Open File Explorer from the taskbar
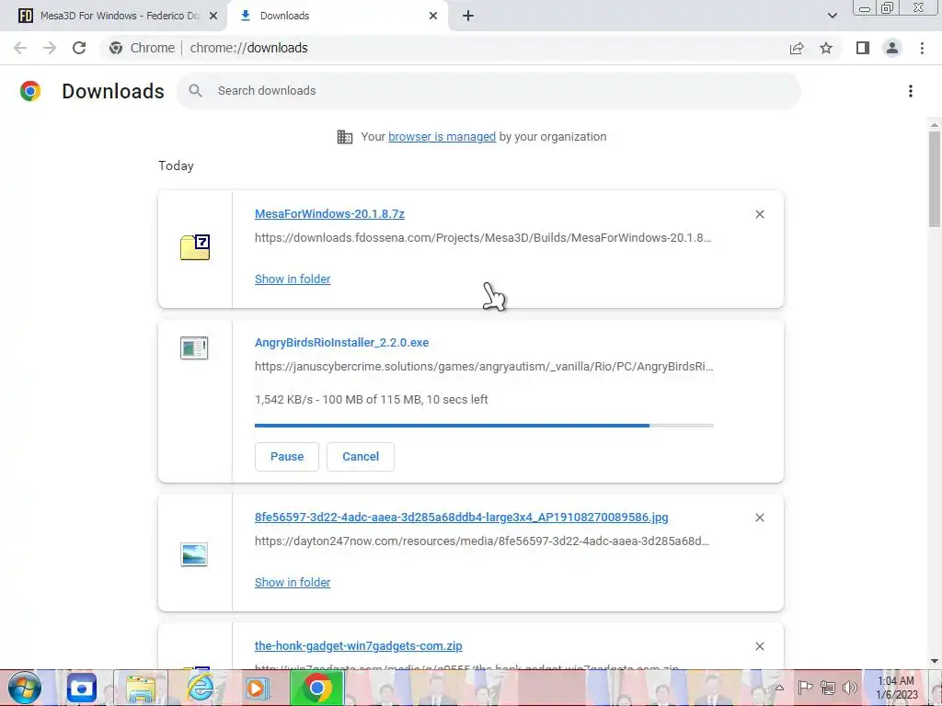This screenshot has height=706, width=942. (141, 688)
